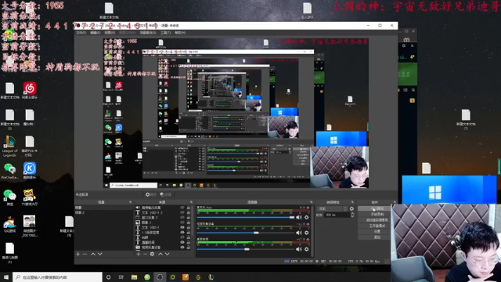Viewport: 501px width, 282px height.
Task: Click the 属性 button above Sources
Action: pyautogui.click(x=151, y=194)
